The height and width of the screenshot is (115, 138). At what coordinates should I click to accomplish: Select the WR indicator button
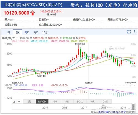[x=92, y=102]
